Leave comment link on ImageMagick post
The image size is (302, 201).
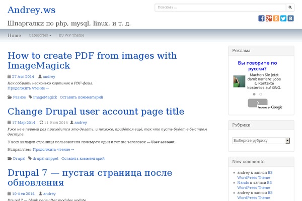tap(82, 97)
